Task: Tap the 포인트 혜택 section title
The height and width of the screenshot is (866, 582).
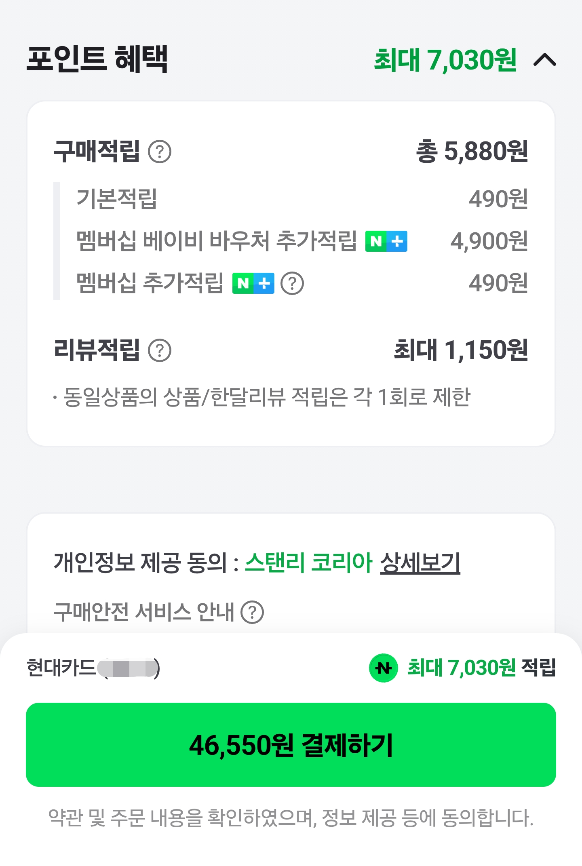Action: (97, 59)
